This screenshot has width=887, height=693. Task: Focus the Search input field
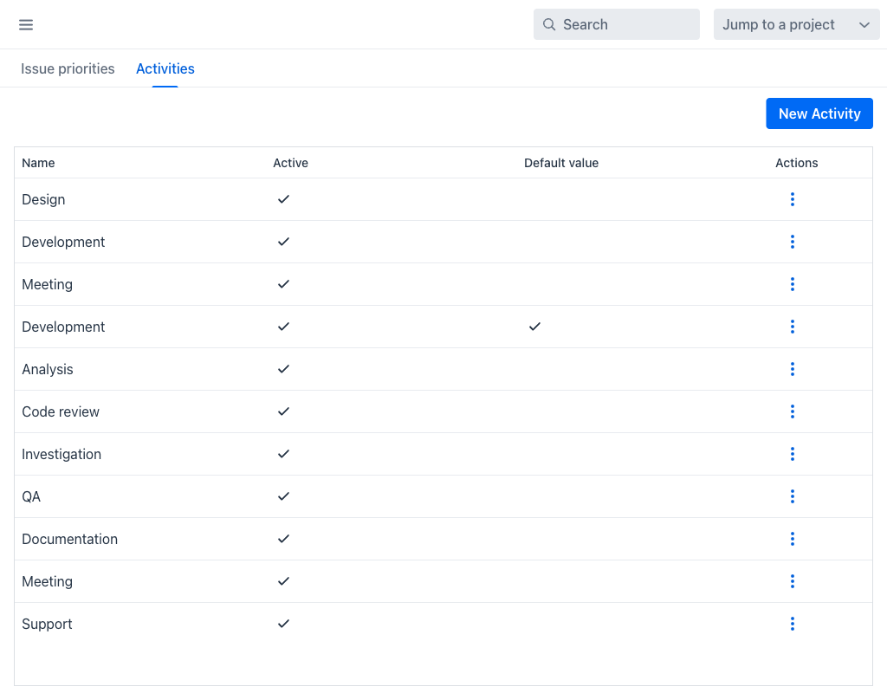[x=617, y=24]
